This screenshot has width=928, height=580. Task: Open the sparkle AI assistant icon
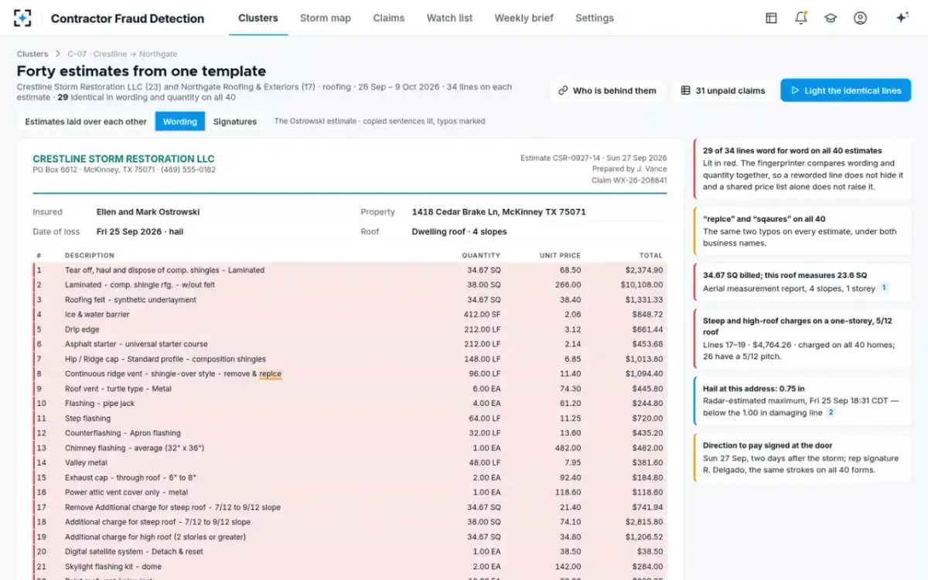coord(902,18)
